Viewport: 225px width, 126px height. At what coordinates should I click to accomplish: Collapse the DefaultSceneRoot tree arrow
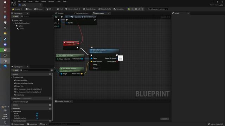pos(14,23)
